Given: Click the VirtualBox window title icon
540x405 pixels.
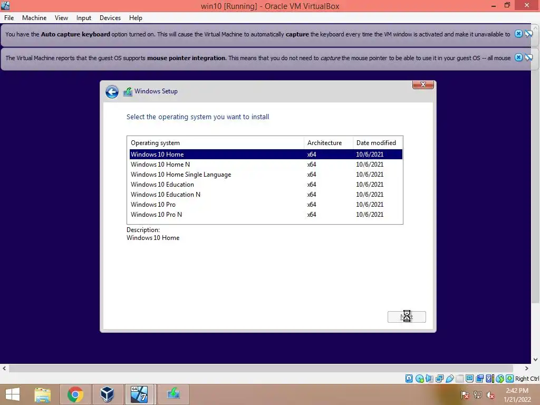Looking at the screenshot, I should coord(5,5).
